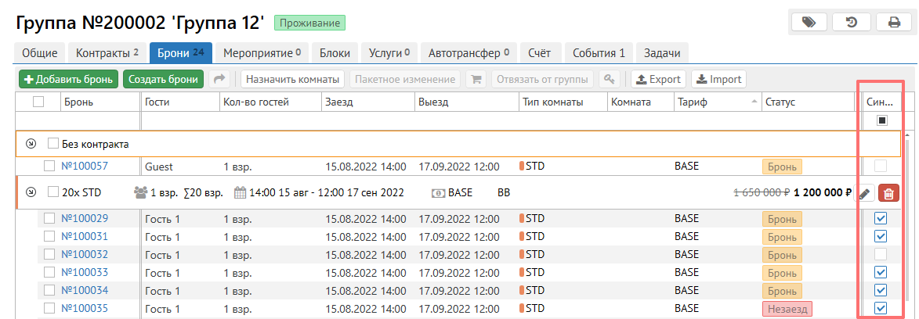
Task: Tick the checkbox for booking №100032
Action: (x=49, y=254)
